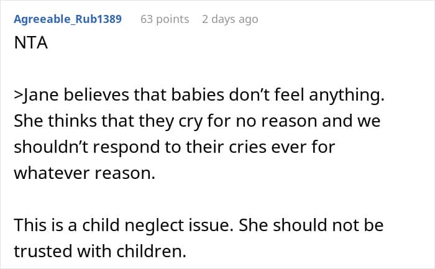Click the 63 points score
This screenshot has width=435, height=269.
coord(165,19)
